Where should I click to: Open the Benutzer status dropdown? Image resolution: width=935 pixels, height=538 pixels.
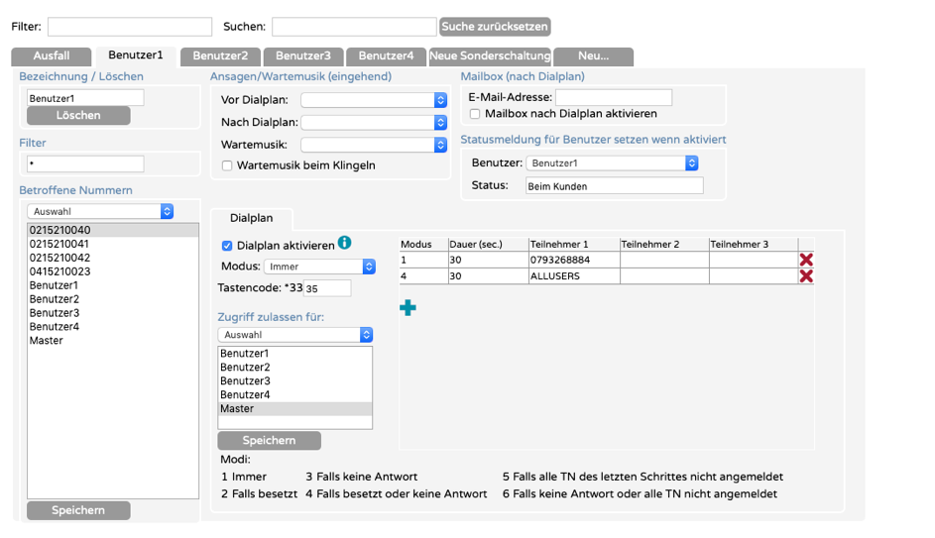612,163
